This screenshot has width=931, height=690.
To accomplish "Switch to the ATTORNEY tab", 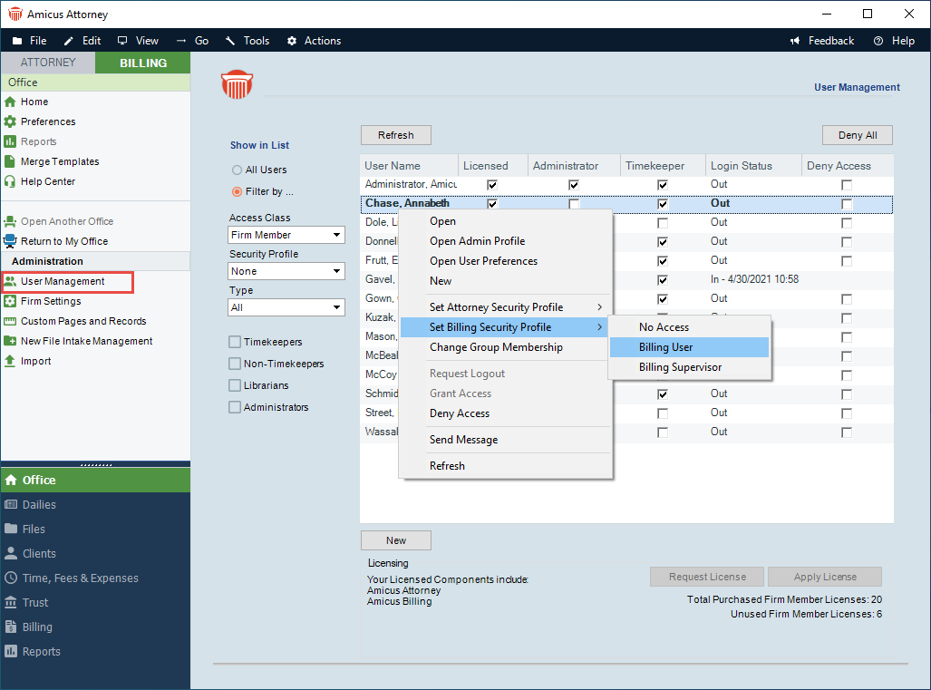I will pyautogui.click(x=48, y=63).
